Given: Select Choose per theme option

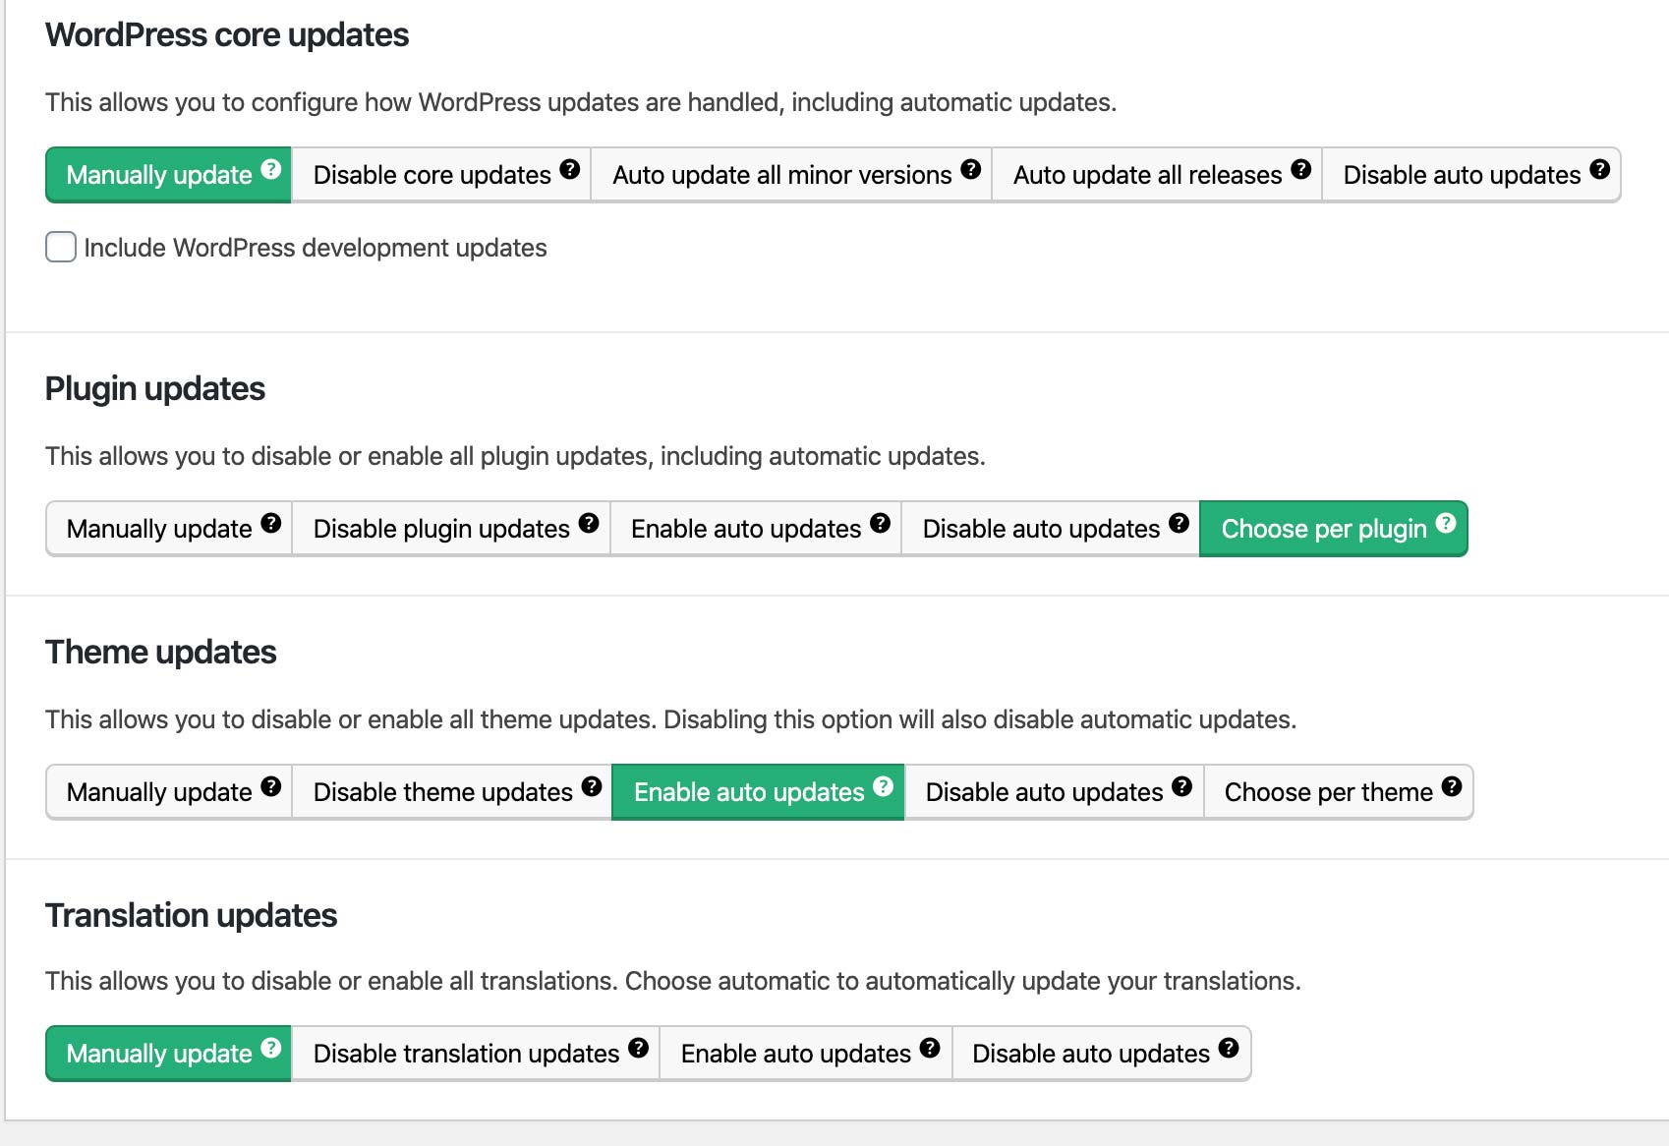Looking at the screenshot, I should (1338, 792).
